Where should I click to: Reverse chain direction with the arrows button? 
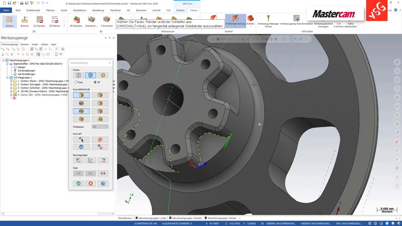[103, 173]
